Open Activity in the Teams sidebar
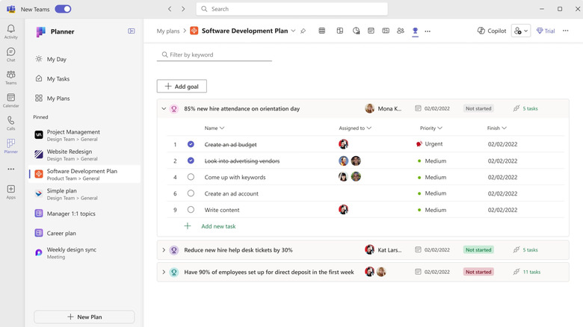 [10, 31]
